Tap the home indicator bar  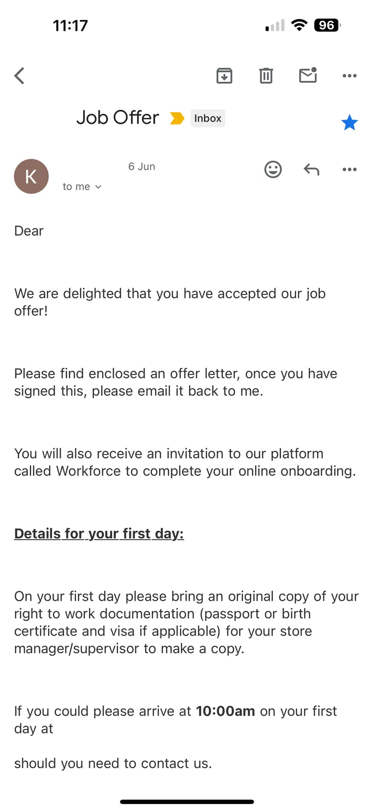pos(187,801)
